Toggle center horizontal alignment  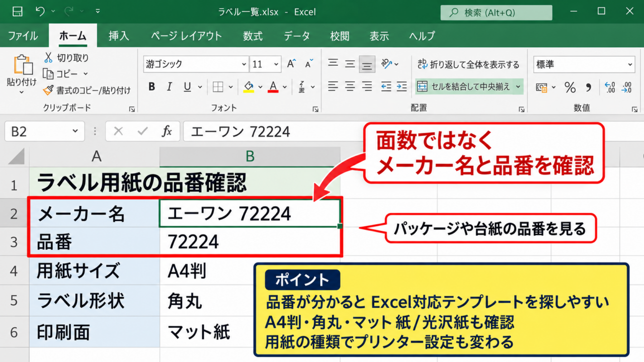(x=350, y=86)
